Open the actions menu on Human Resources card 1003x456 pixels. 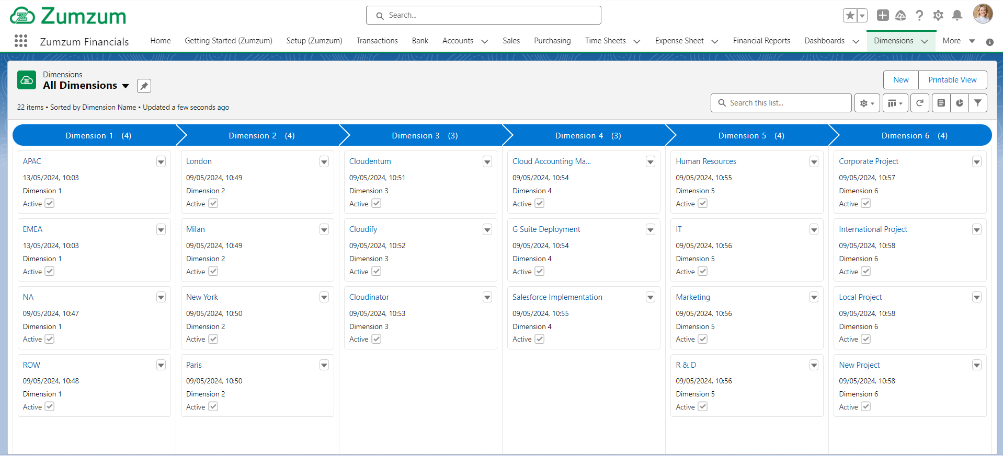pyautogui.click(x=814, y=162)
